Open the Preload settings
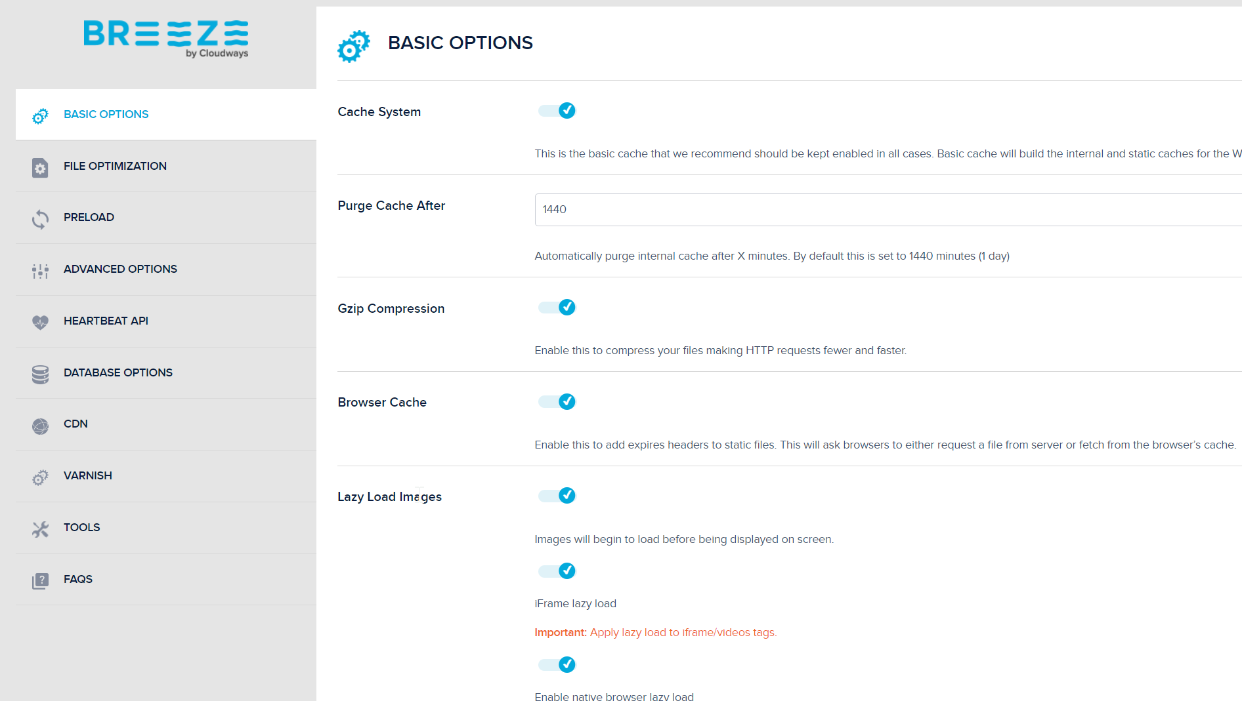1242x701 pixels. tap(166, 217)
